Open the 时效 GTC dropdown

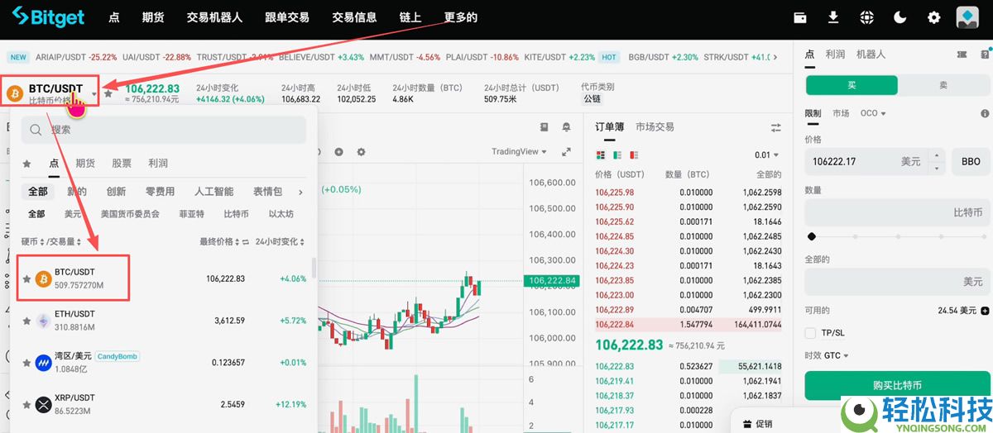coord(826,355)
